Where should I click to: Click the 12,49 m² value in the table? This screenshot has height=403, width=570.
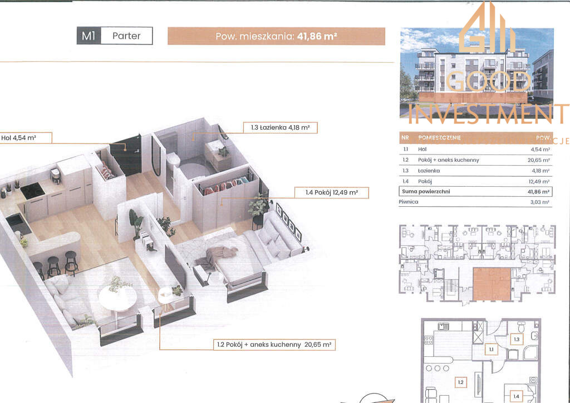[539, 181]
